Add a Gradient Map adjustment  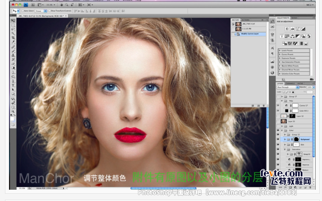[x=301, y=44]
